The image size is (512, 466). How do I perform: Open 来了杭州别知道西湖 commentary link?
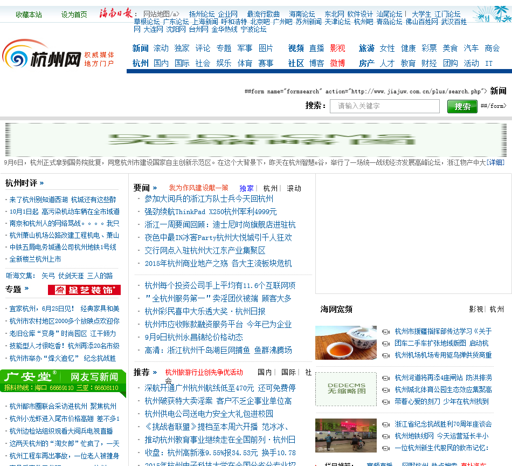click(63, 200)
